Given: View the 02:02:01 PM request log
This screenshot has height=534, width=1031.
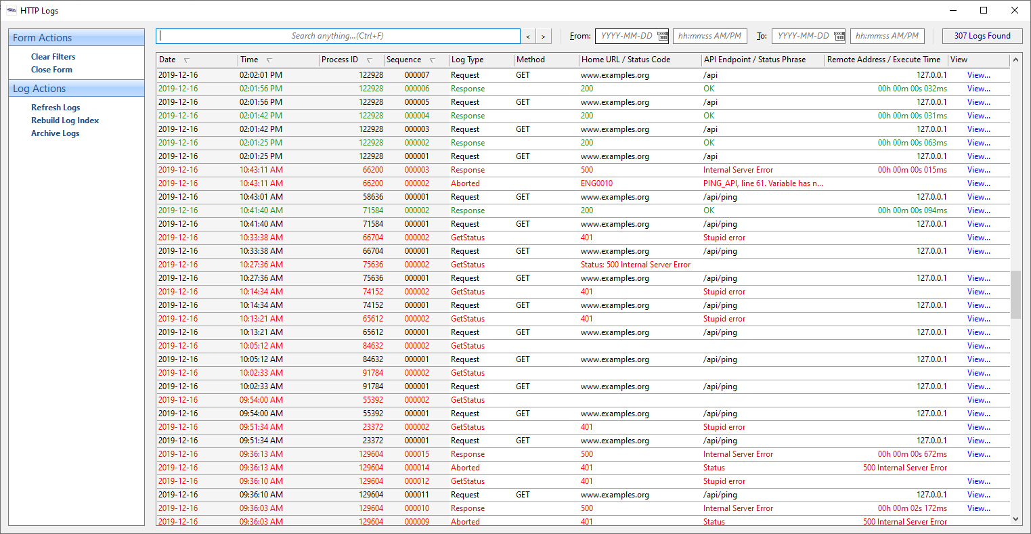Looking at the screenshot, I should [x=978, y=75].
